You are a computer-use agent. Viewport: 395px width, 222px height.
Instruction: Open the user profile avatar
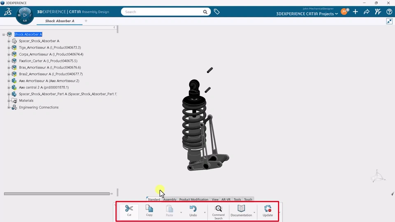pos(344,12)
